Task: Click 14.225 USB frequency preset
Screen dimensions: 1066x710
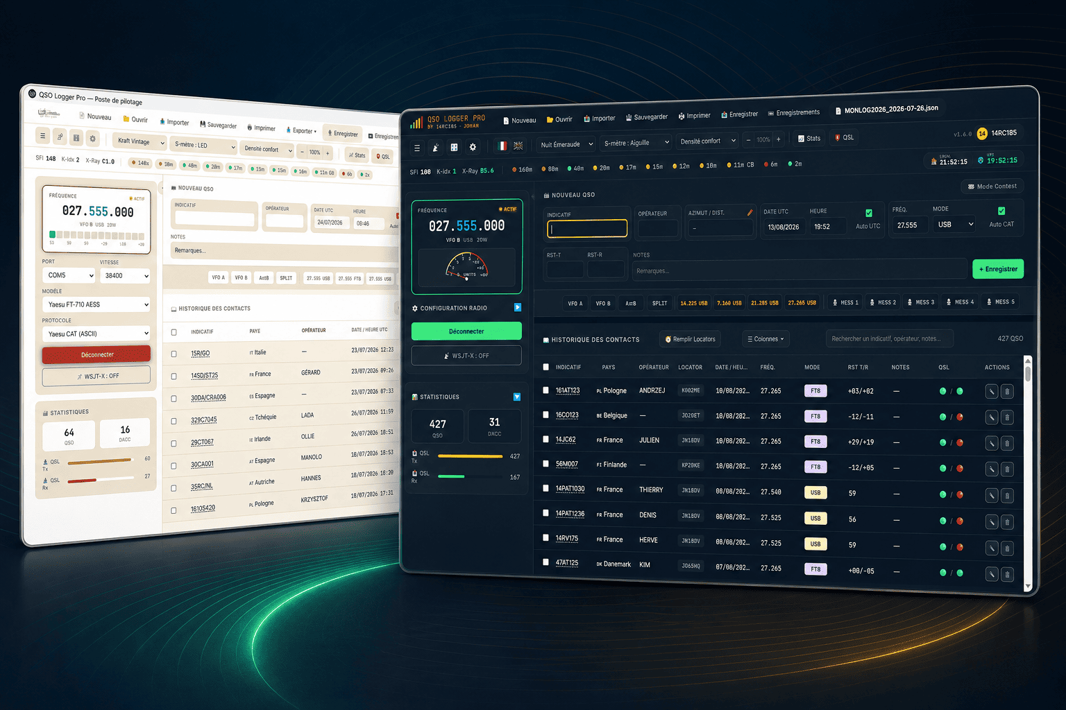Action: pyautogui.click(x=693, y=303)
